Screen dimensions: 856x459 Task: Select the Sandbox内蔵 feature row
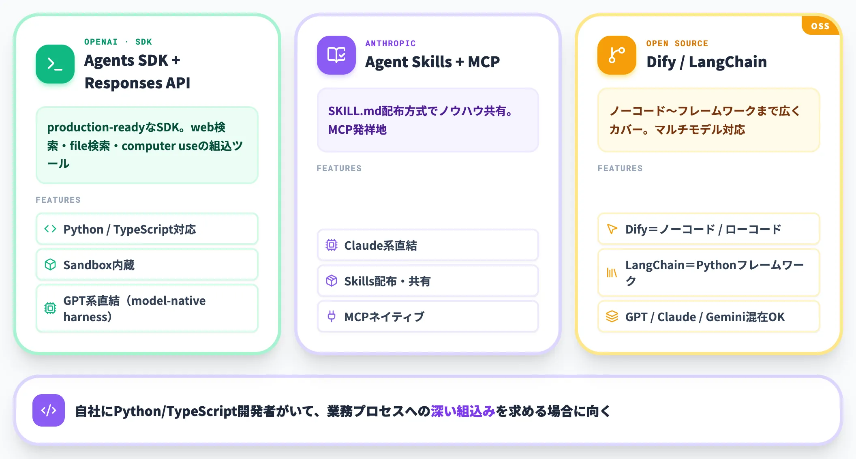click(147, 264)
